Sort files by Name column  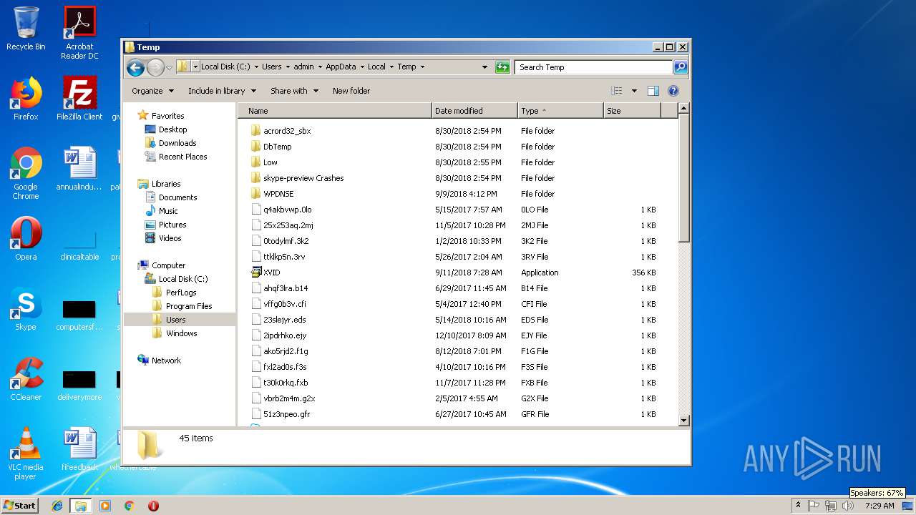(x=335, y=111)
